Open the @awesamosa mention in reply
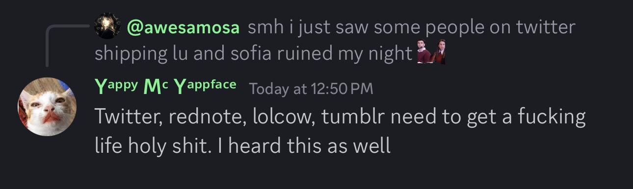 (184, 27)
